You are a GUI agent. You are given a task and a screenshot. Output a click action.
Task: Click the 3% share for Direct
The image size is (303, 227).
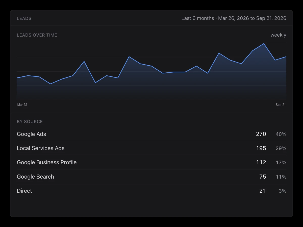pos(283,191)
